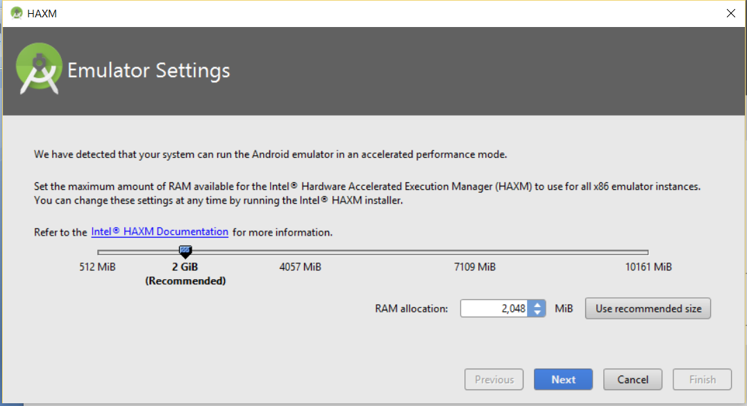Image resolution: width=747 pixels, height=406 pixels.
Task: Decrease RAM allocation with the down arrow
Action: pyautogui.click(x=537, y=313)
